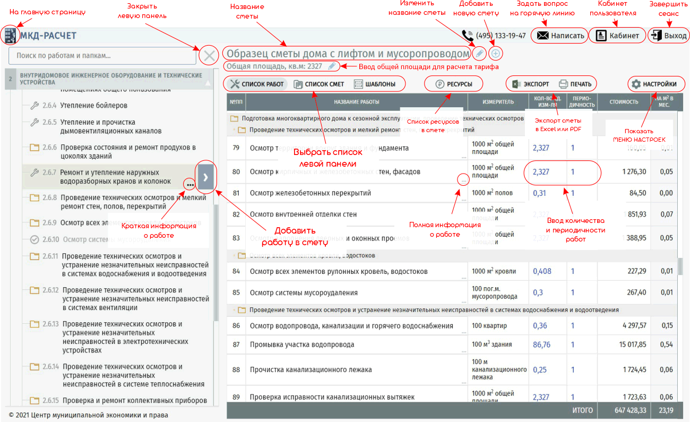Open the Написать hotline message button
Viewport: 690px width, 422px height.
click(560, 36)
